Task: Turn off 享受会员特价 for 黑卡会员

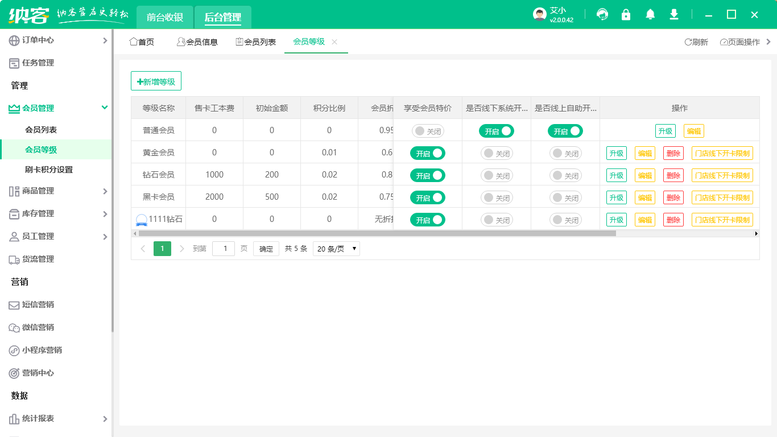Action: pos(428,198)
